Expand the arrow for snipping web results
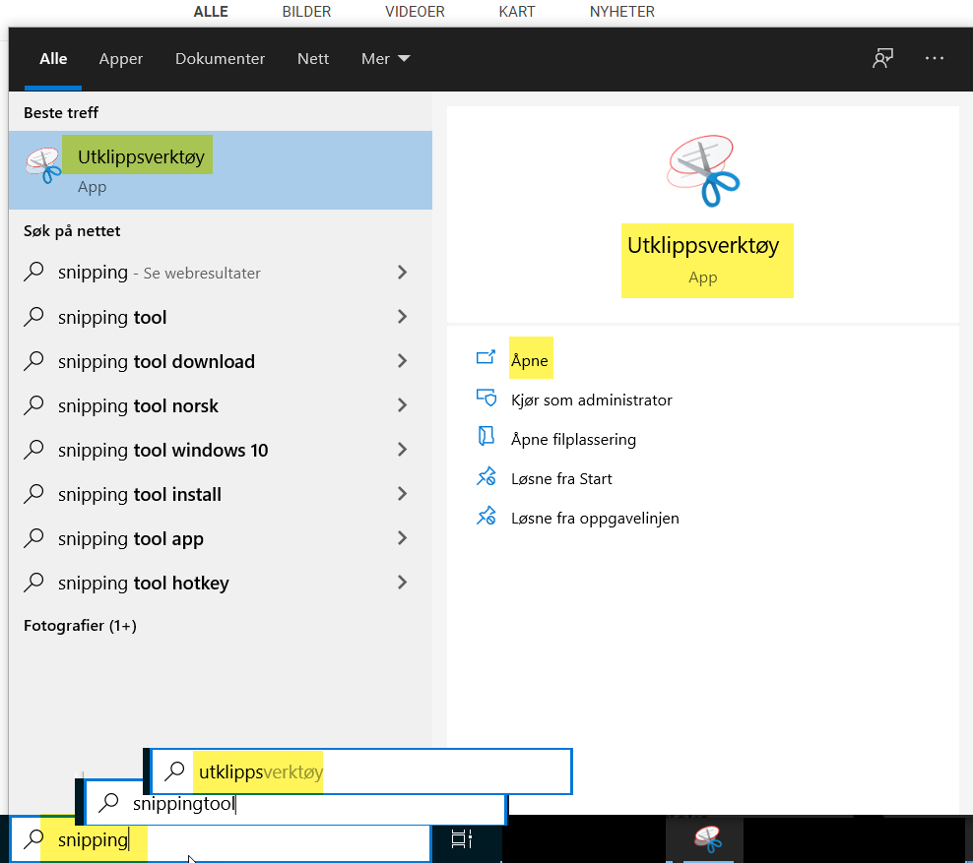The width and height of the screenshot is (973, 863). [402, 273]
